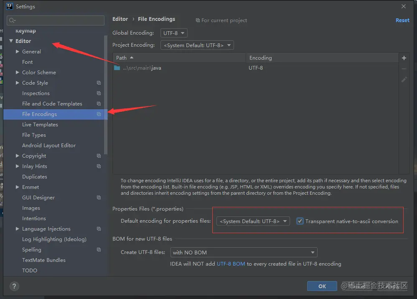The image size is (417, 299).
Task: Open default encoding for properties files dropdown
Action: pyautogui.click(x=253, y=221)
